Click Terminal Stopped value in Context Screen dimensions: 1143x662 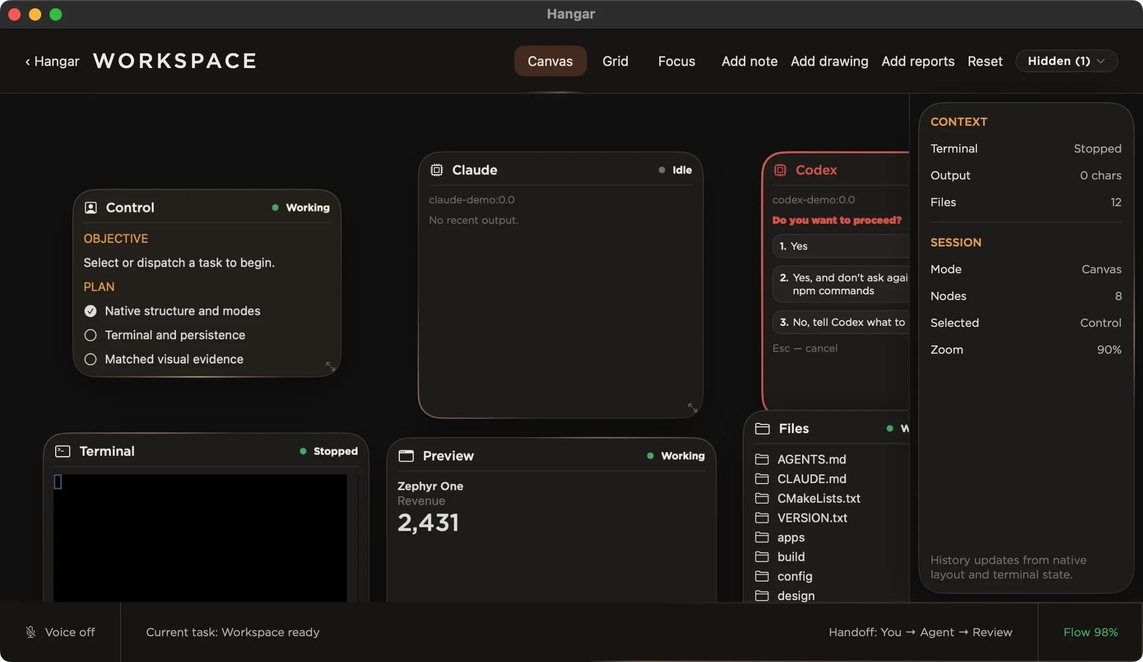coord(1098,148)
